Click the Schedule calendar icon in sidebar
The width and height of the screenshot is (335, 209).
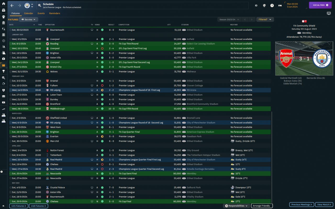pos(4,65)
